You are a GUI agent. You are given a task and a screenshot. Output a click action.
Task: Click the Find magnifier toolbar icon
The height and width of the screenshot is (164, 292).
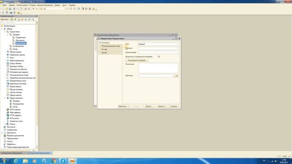tap(41, 9)
